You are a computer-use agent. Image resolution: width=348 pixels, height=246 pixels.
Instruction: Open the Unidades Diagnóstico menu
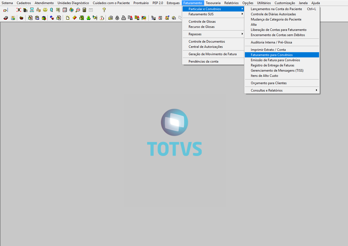tap(73, 3)
